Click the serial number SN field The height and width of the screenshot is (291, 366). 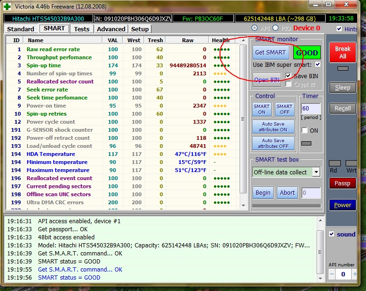point(133,18)
